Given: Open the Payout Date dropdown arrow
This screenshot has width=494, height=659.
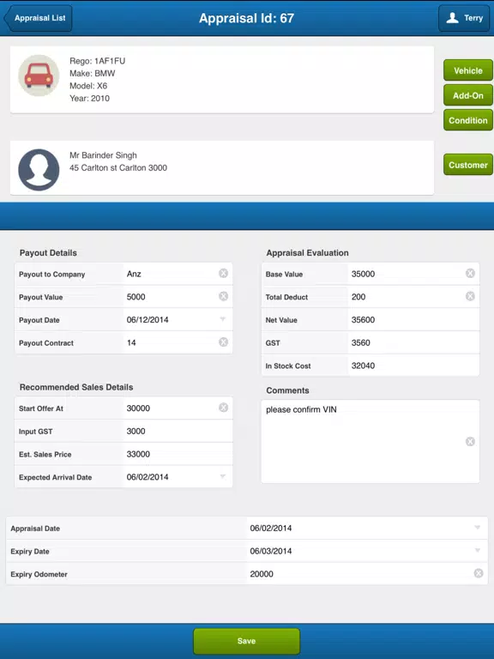Looking at the screenshot, I should pos(223,319).
